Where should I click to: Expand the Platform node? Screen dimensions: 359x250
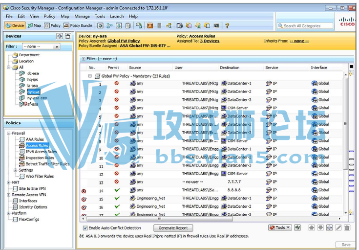9,213
